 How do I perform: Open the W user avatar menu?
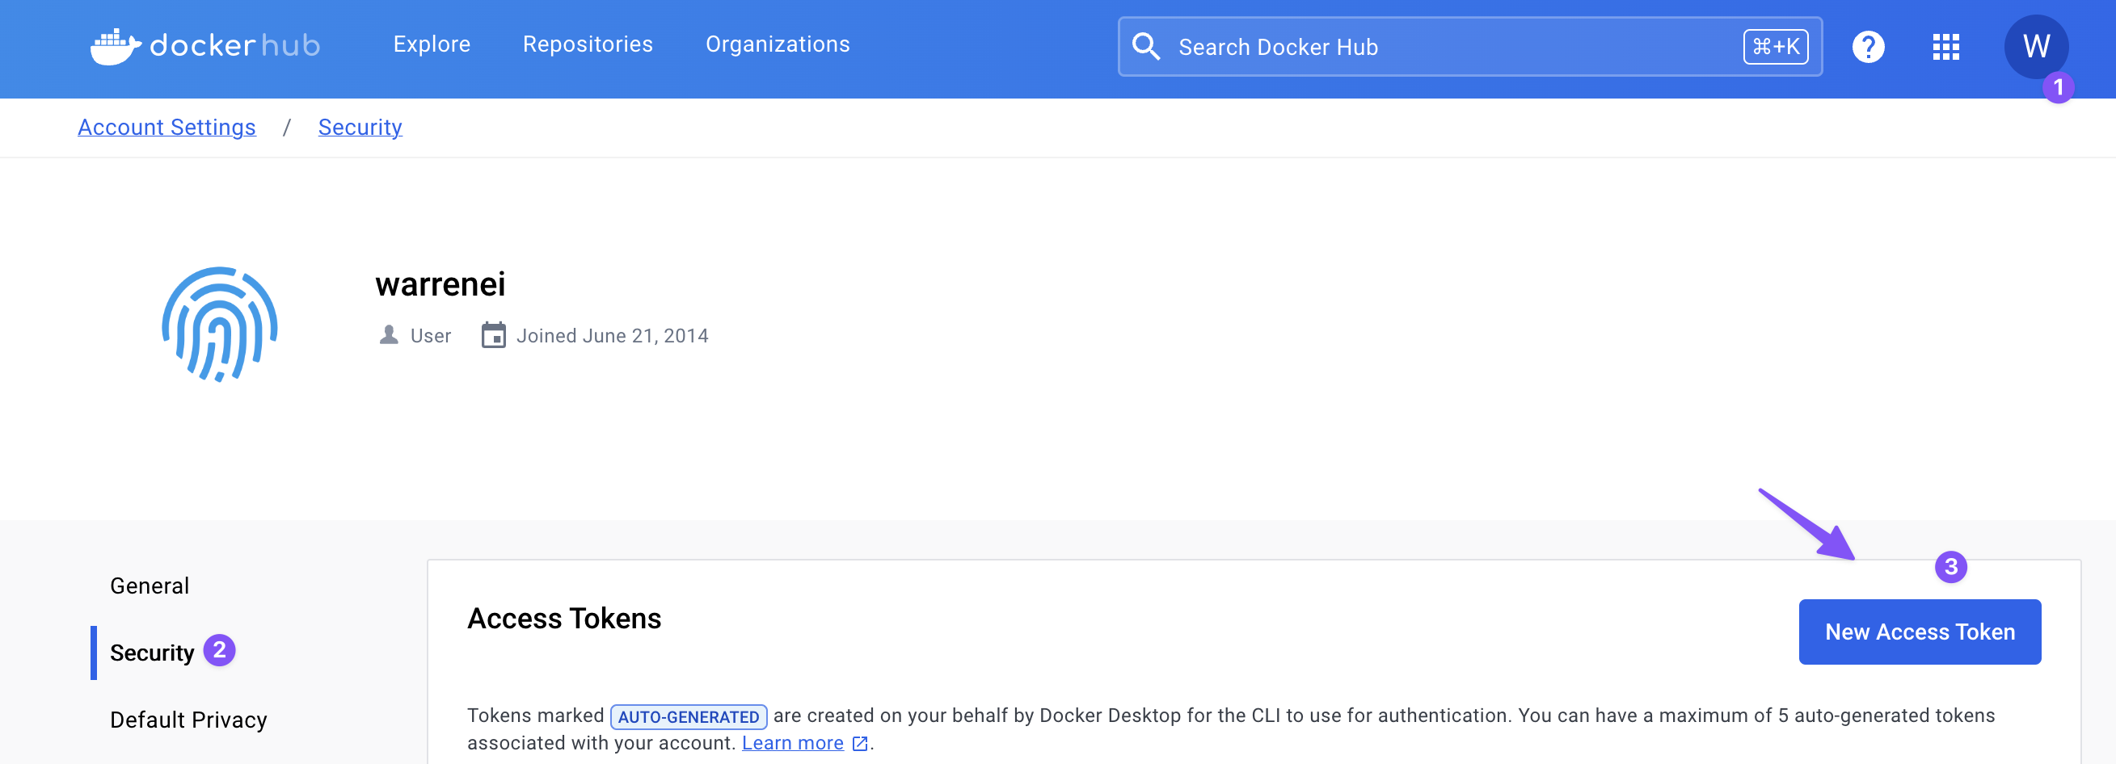click(2034, 47)
